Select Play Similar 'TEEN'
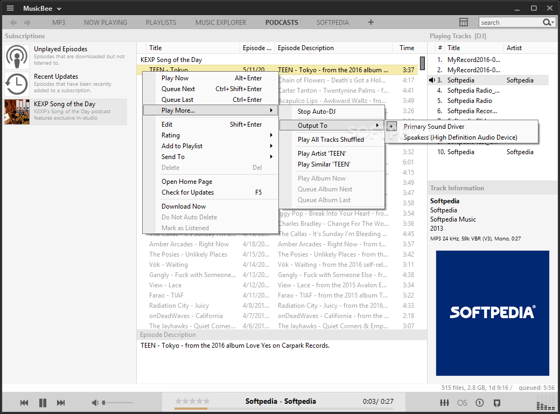 point(332,164)
